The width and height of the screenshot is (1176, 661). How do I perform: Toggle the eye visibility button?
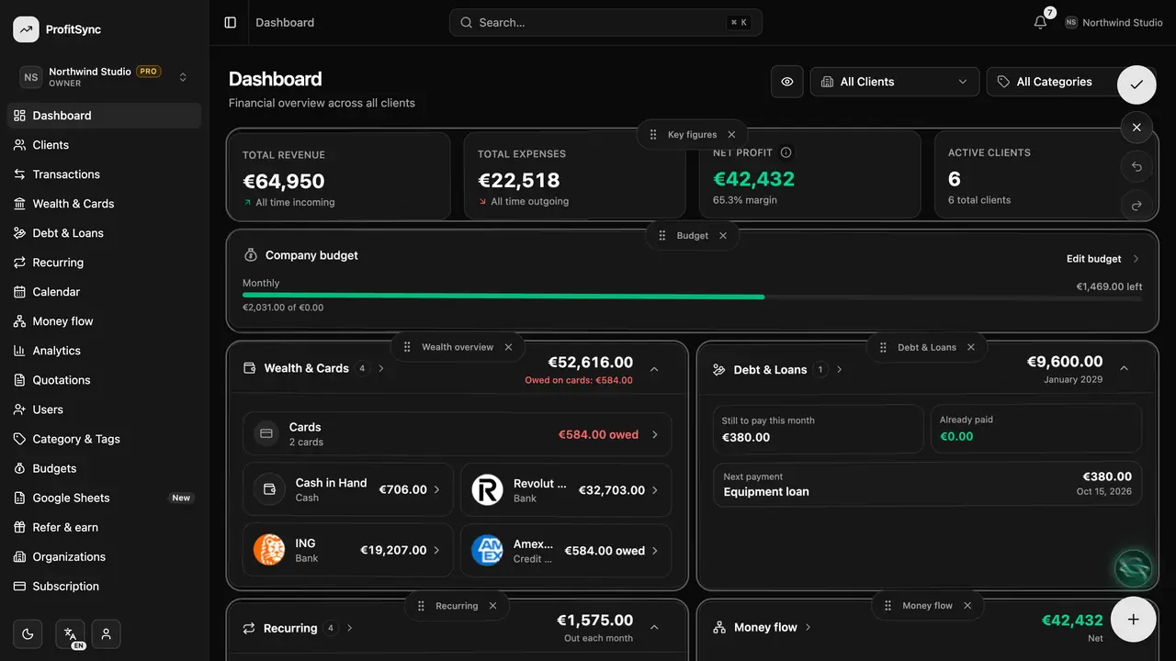787,82
